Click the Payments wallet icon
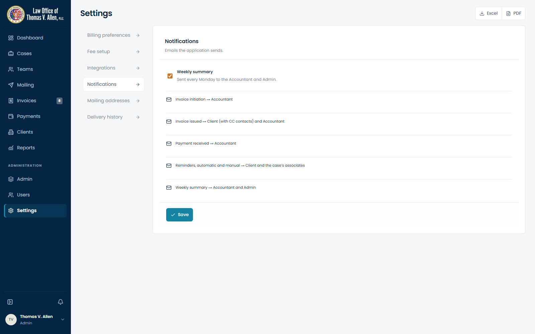Screen dimensions: 535x334 (x=11, y=116)
